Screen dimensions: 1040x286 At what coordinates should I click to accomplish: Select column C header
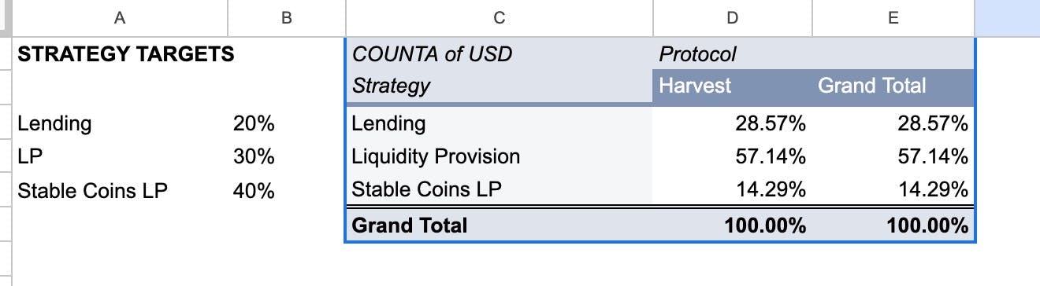499,18
